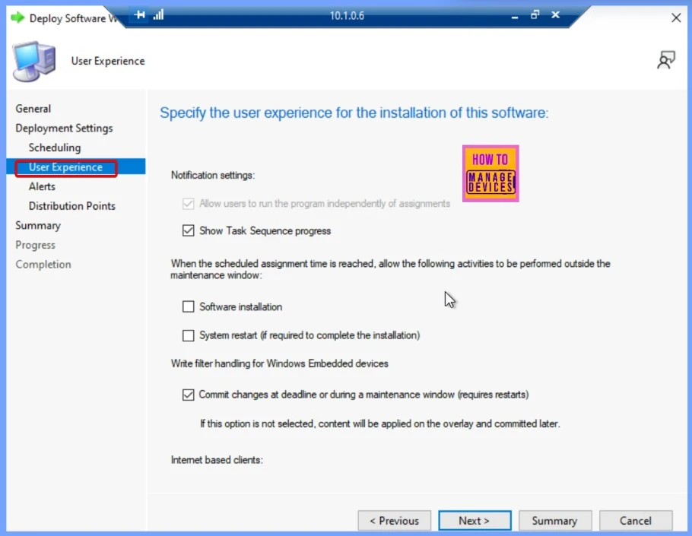Image resolution: width=692 pixels, height=536 pixels.
Task: Select the Completion step in sidebar
Action: click(x=43, y=265)
